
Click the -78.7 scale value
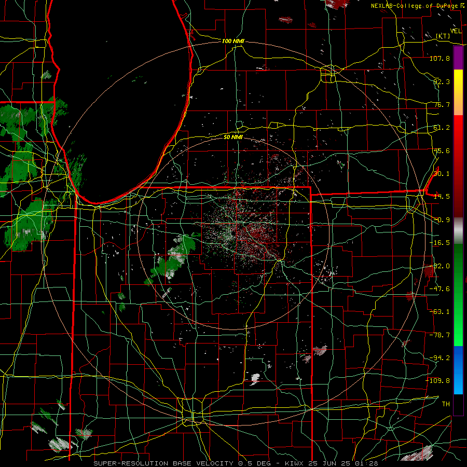439,335
